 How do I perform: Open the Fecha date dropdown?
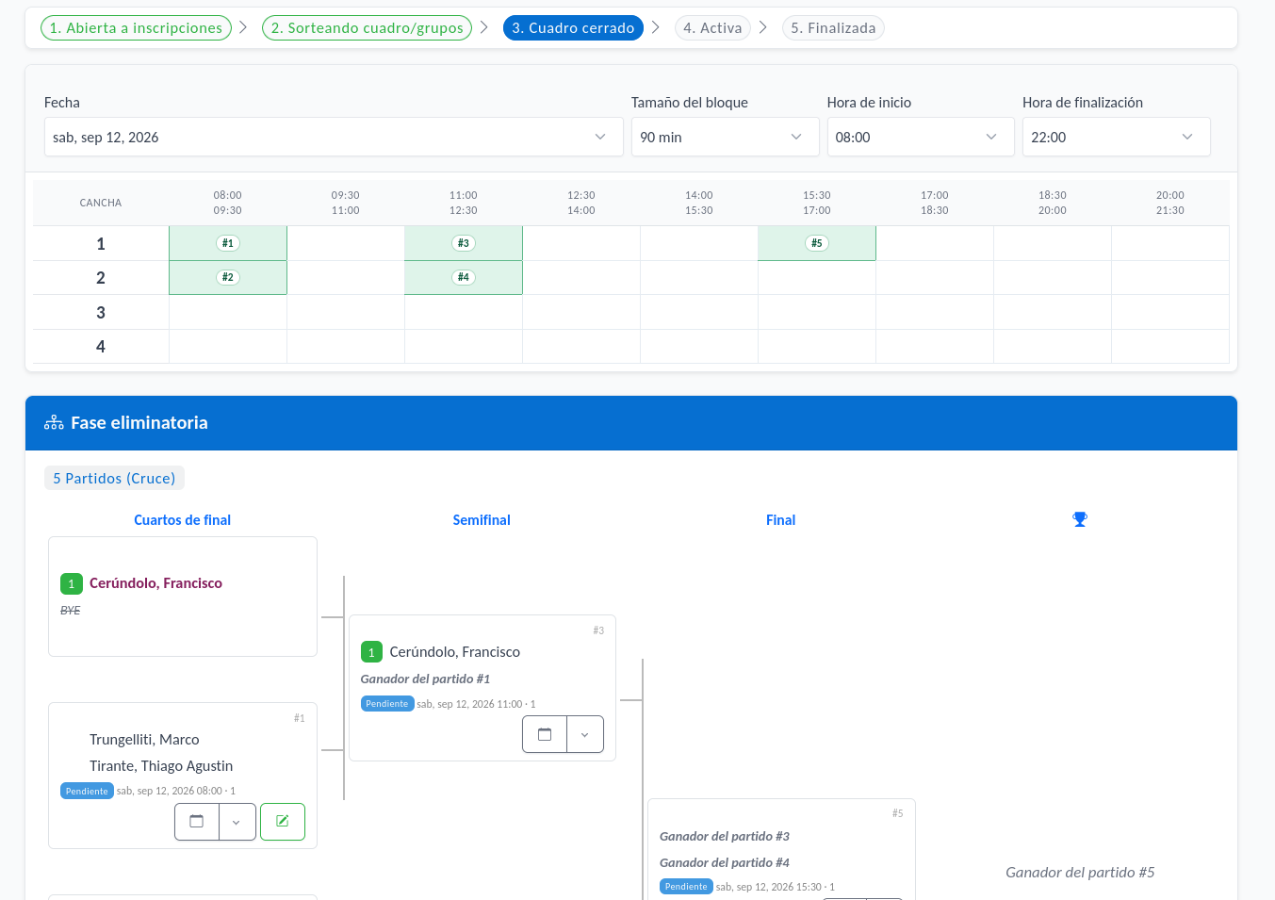(334, 137)
